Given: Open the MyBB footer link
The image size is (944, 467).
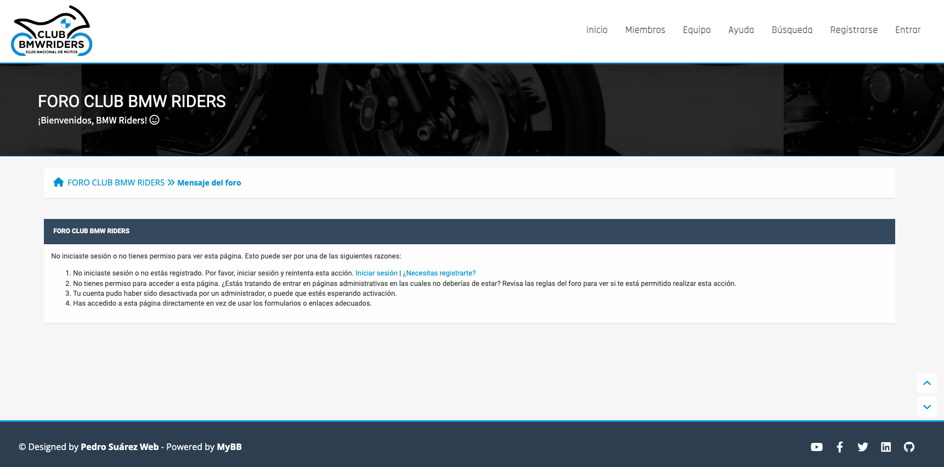Looking at the screenshot, I should pyautogui.click(x=229, y=447).
